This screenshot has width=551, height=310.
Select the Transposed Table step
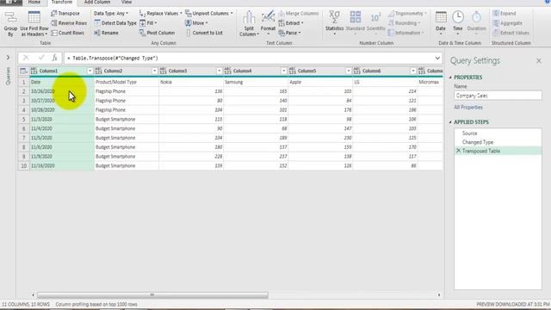[498, 151]
